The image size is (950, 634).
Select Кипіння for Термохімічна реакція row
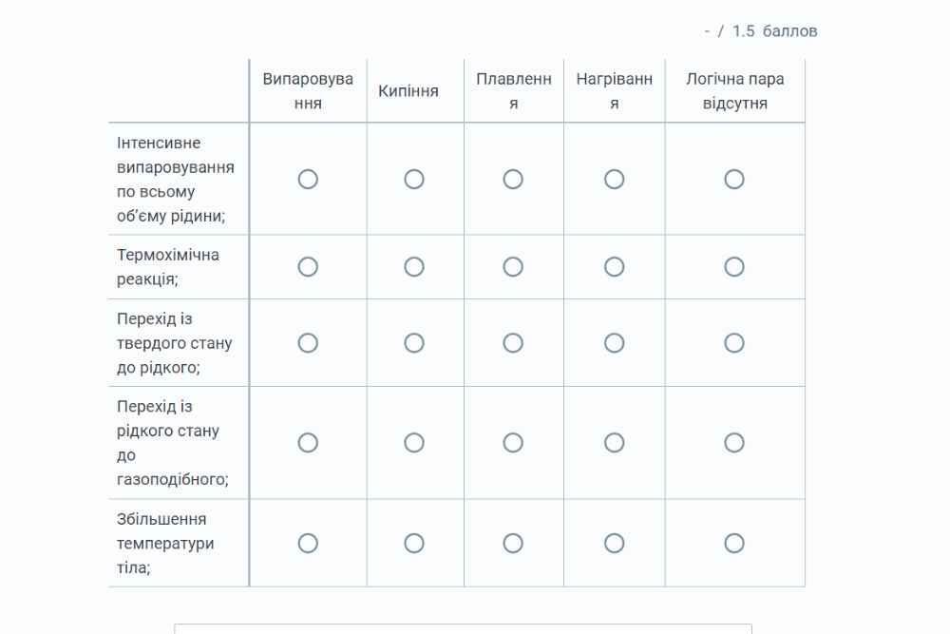tap(414, 267)
